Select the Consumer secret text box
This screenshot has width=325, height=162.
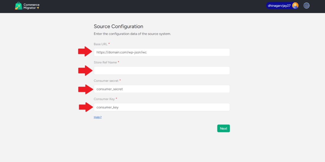162,89
